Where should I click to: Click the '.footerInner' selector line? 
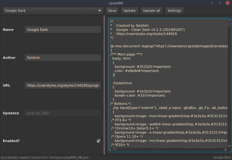pos(122,83)
